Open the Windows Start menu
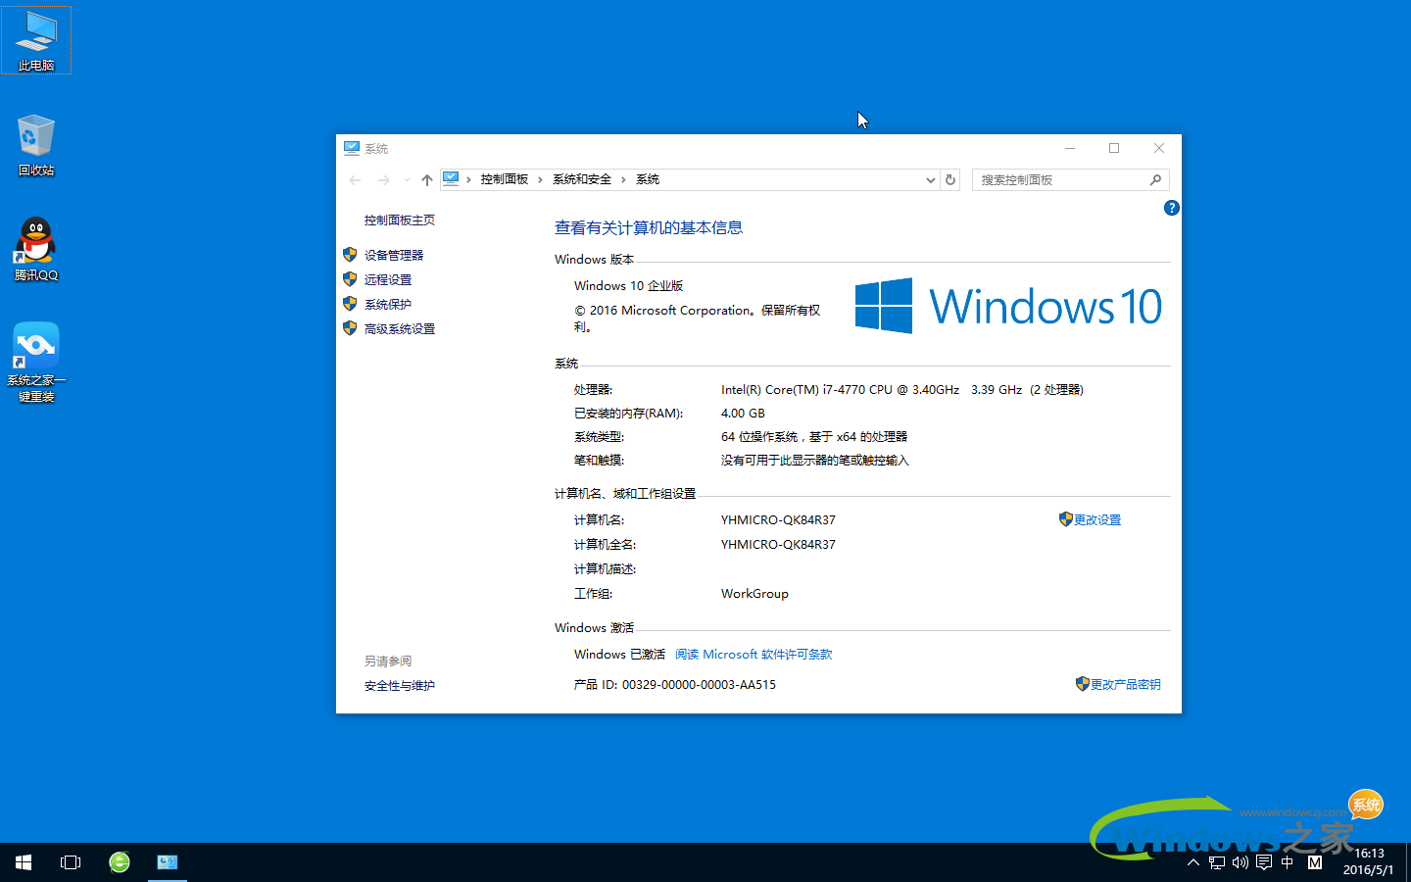Image resolution: width=1411 pixels, height=882 pixels. tap(23, 861)
